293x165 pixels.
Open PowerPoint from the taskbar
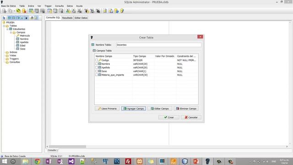[196, 161]
